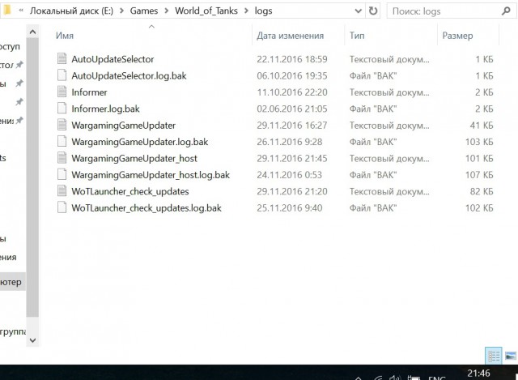Click the date 29.11.2016 21:45
Image resolution: width=518 pixels, height=380 pixels.
click(x=292, y=159)
